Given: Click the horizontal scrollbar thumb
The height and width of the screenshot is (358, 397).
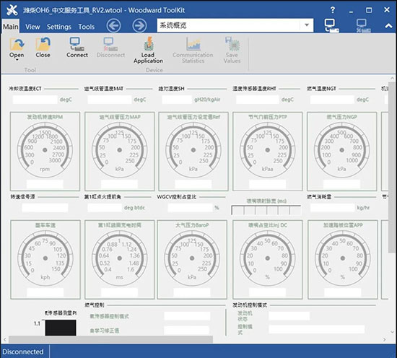Looking at the screenshot, I should (110, 339).
